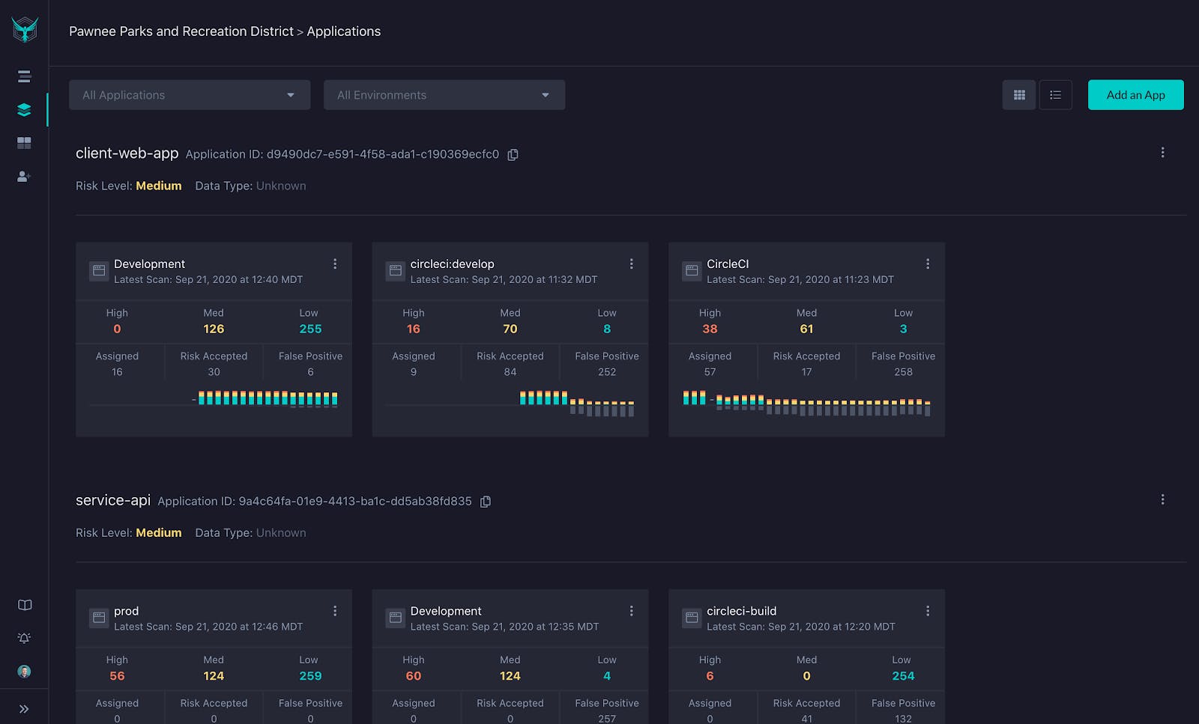Open the Applications layers icon in sidebar
The height and width of the screenshot is (724, 1199).
(24, 110)
